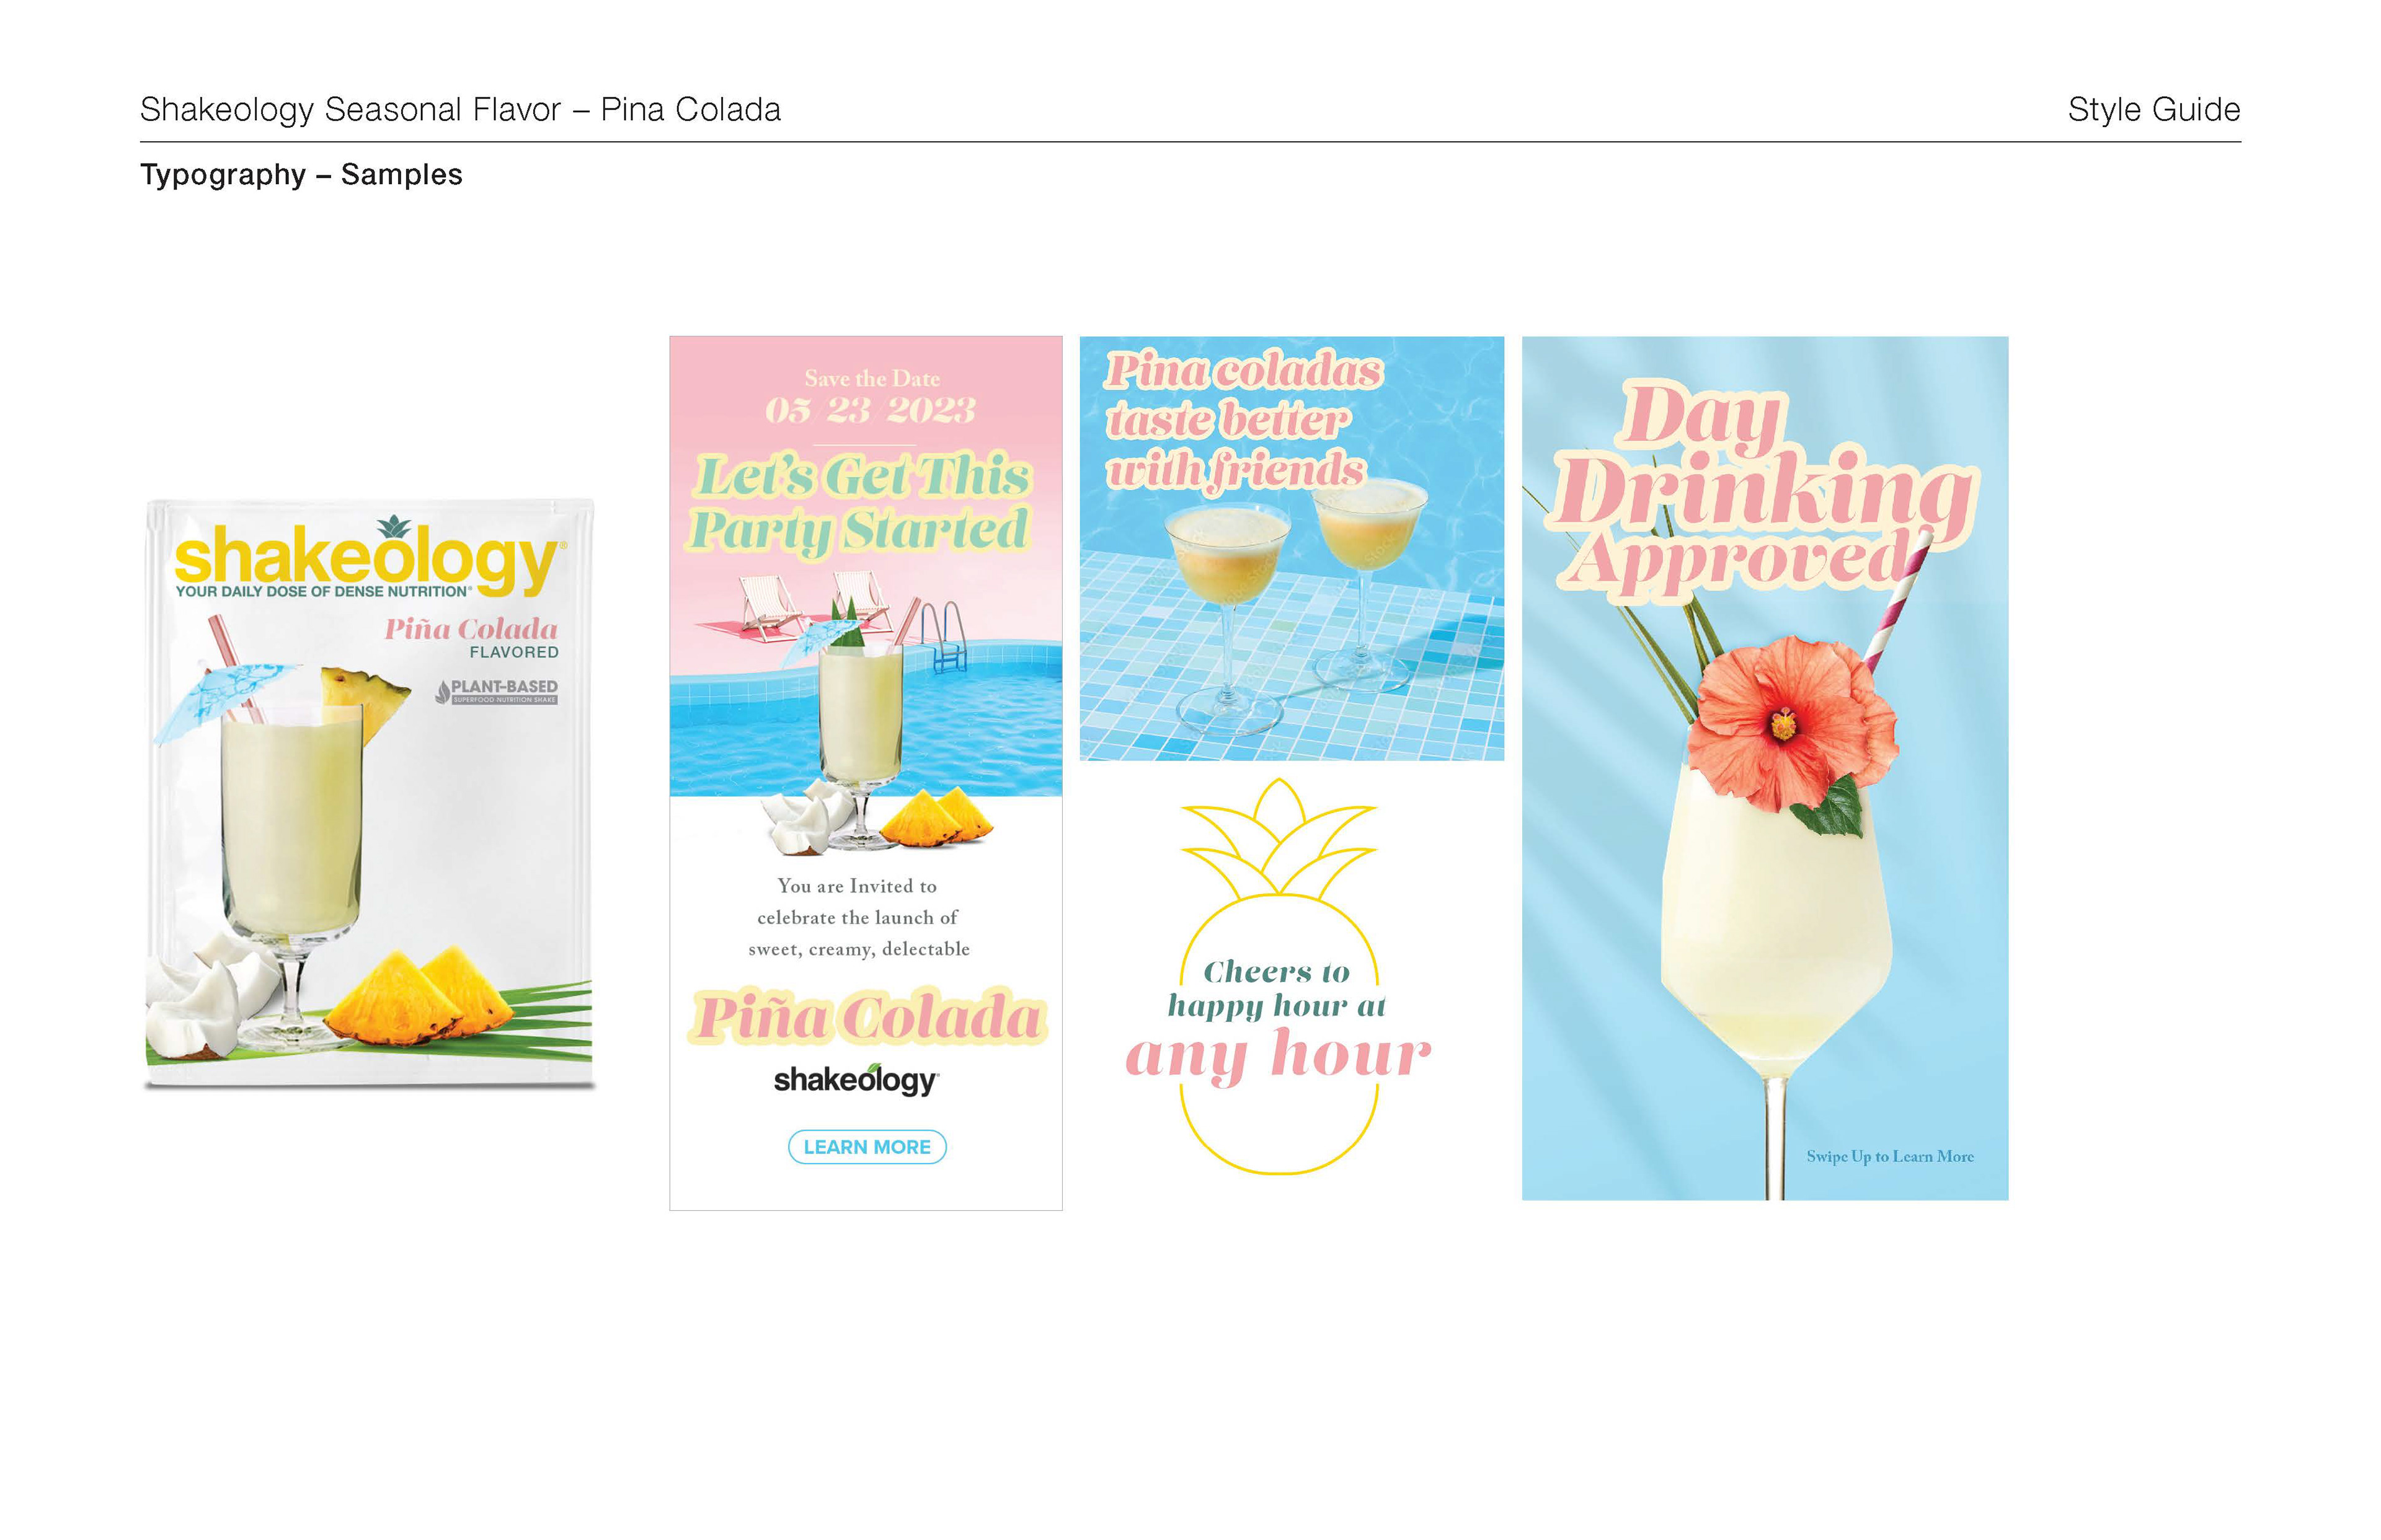Select the Shakeology sachet packaging image

click(369, 793)
